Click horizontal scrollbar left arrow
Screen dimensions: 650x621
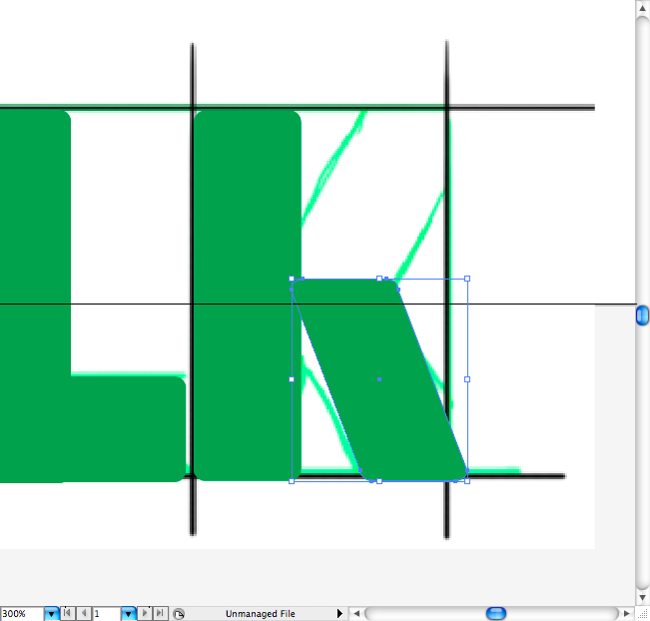tap(356, 613)
